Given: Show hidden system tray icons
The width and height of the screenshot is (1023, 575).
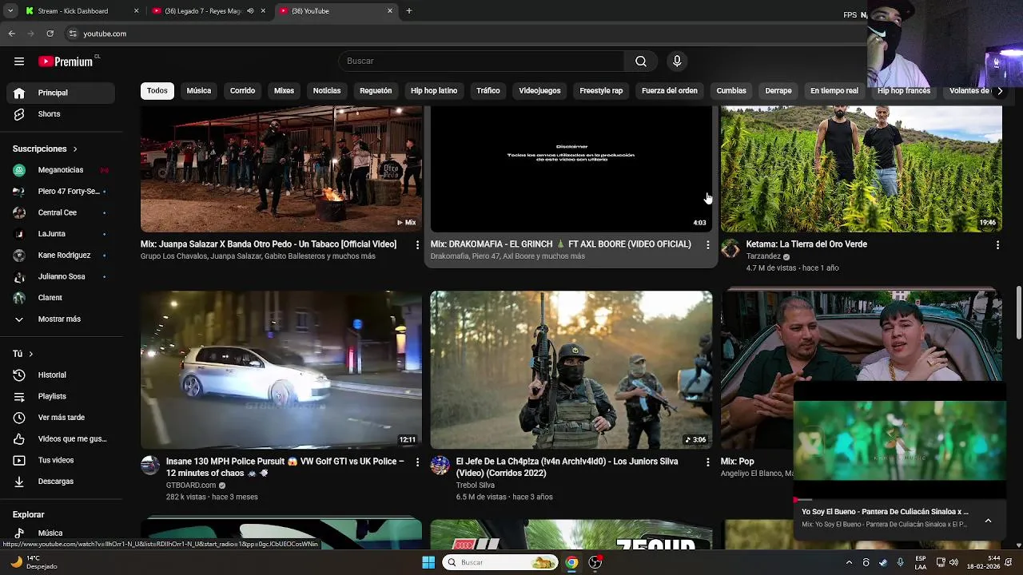Looking at the screenshot, I should (x=849, y=562).
